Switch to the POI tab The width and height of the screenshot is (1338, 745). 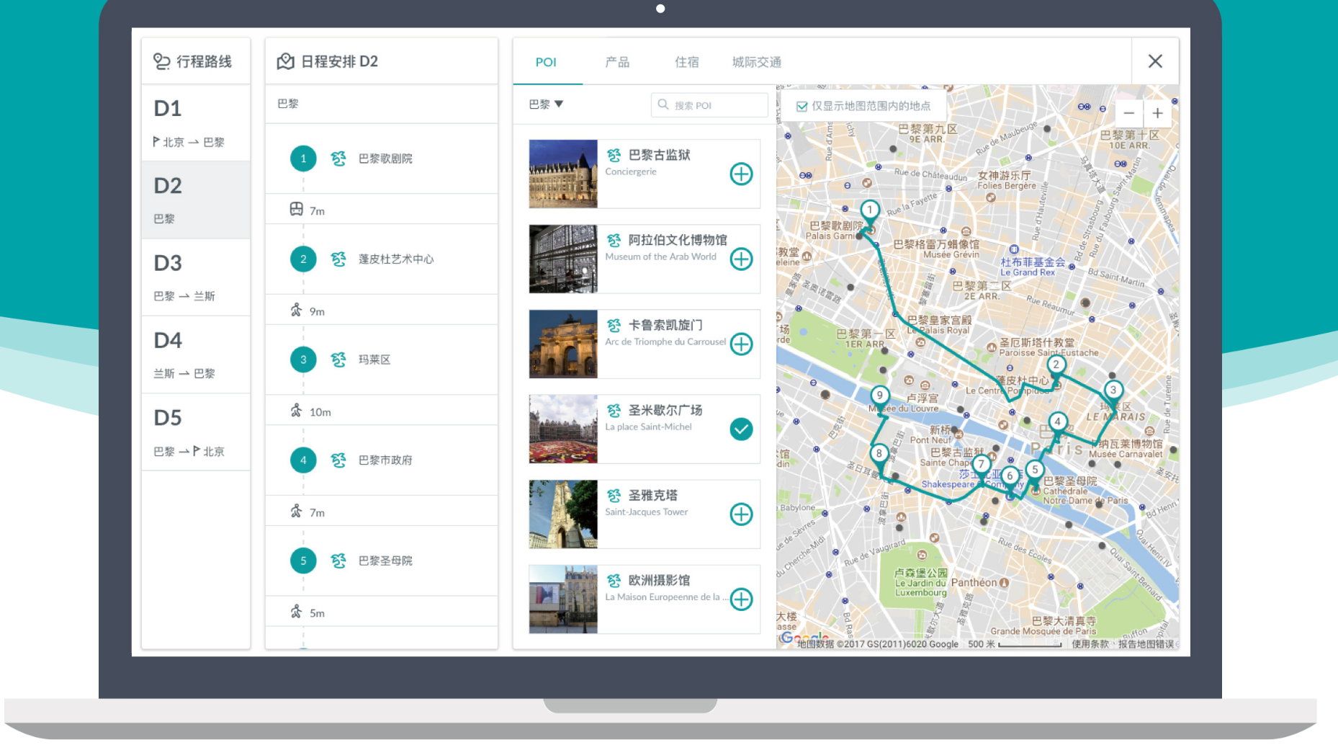pos(546,62)
